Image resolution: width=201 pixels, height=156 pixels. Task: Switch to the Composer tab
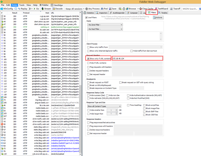coord(132,13)
